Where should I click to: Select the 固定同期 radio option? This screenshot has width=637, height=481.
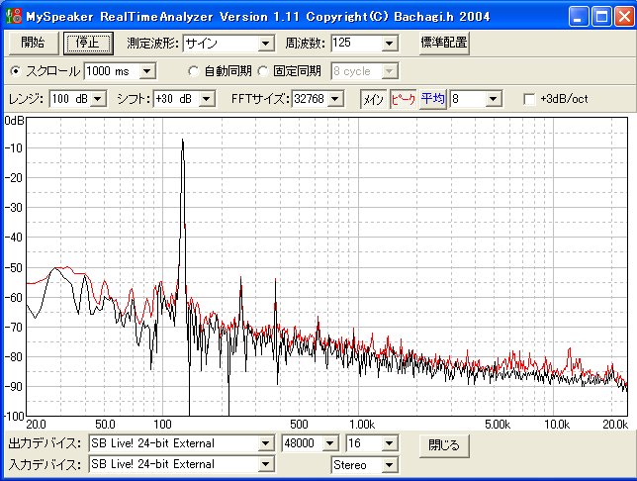pos(264,71)
